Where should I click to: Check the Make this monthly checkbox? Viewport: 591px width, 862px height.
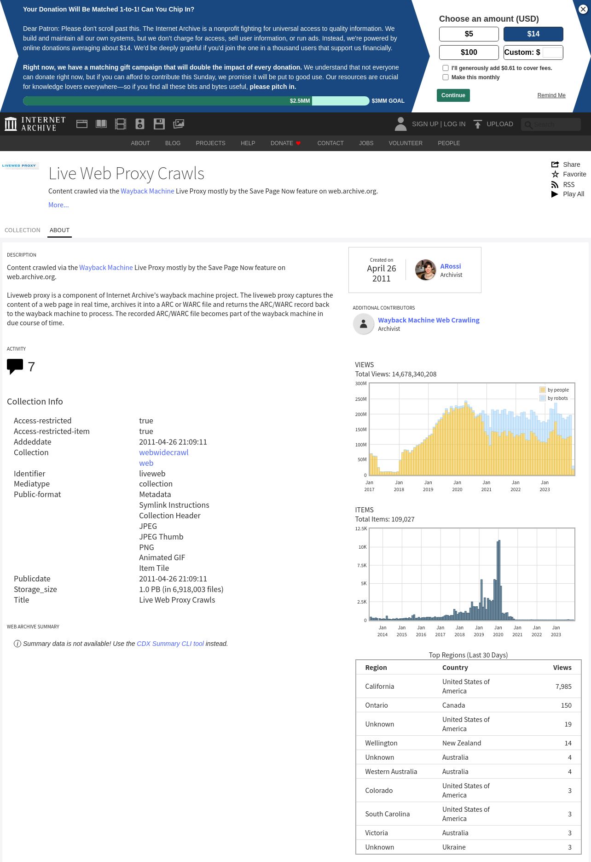coord(446,77)
